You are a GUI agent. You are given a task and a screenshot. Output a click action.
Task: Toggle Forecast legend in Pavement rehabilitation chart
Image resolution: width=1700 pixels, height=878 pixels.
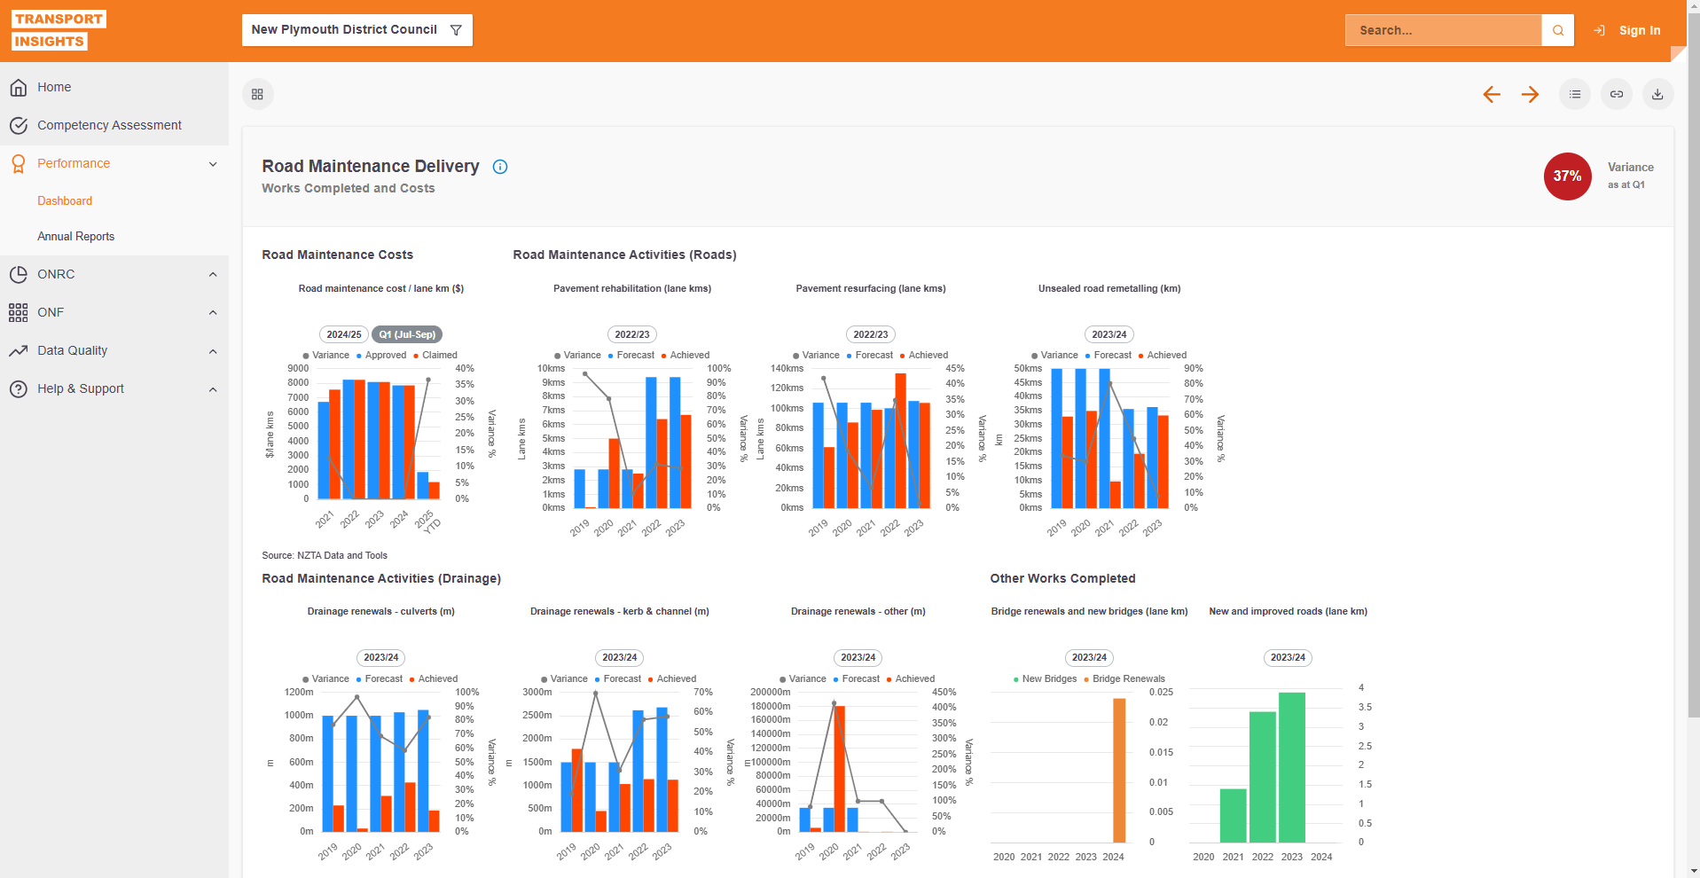point(631,356)
